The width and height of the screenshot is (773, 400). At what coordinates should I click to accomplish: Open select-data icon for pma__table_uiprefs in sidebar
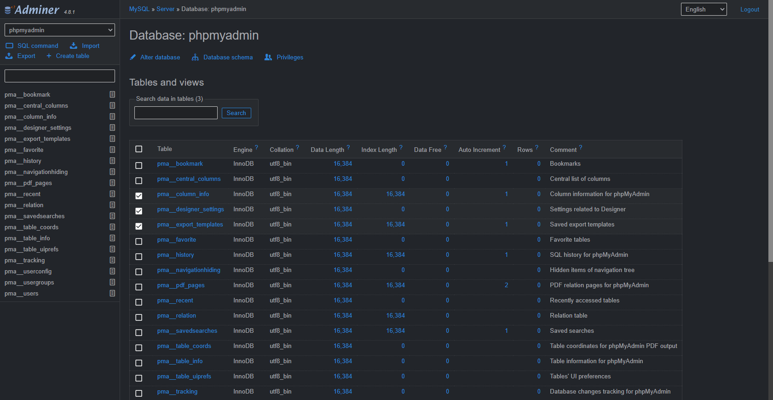pyautogui.click(x=112, y=249)
